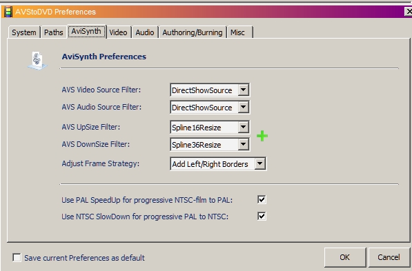
Task: Uncheck Use PAL SpeedUp for NTSC-film to PAL
Action: (x=262, y=199)
